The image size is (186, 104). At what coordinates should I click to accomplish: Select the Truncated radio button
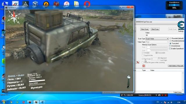(x=171, y=43)
